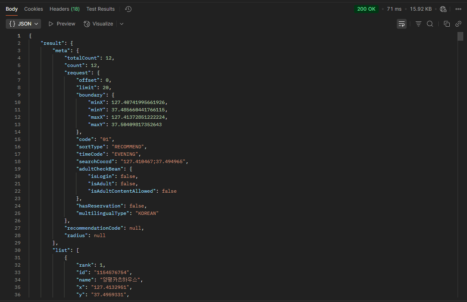Click the "EVENING" timeCode value

[x=125, y=154]
